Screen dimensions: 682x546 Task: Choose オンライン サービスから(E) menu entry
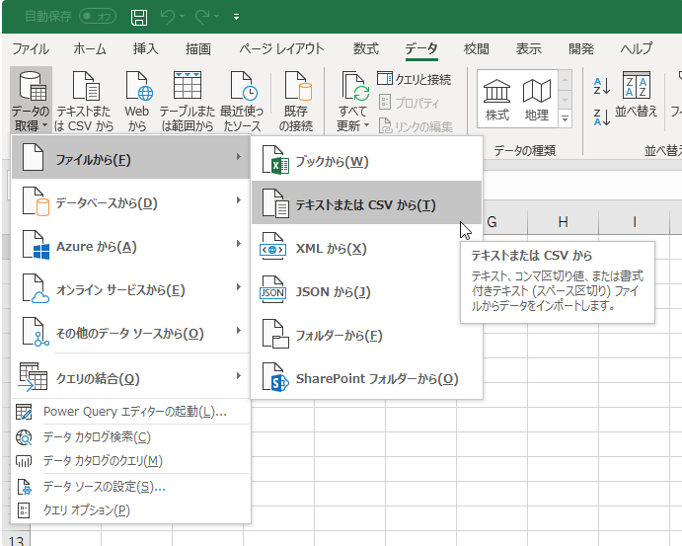[131, 287]
